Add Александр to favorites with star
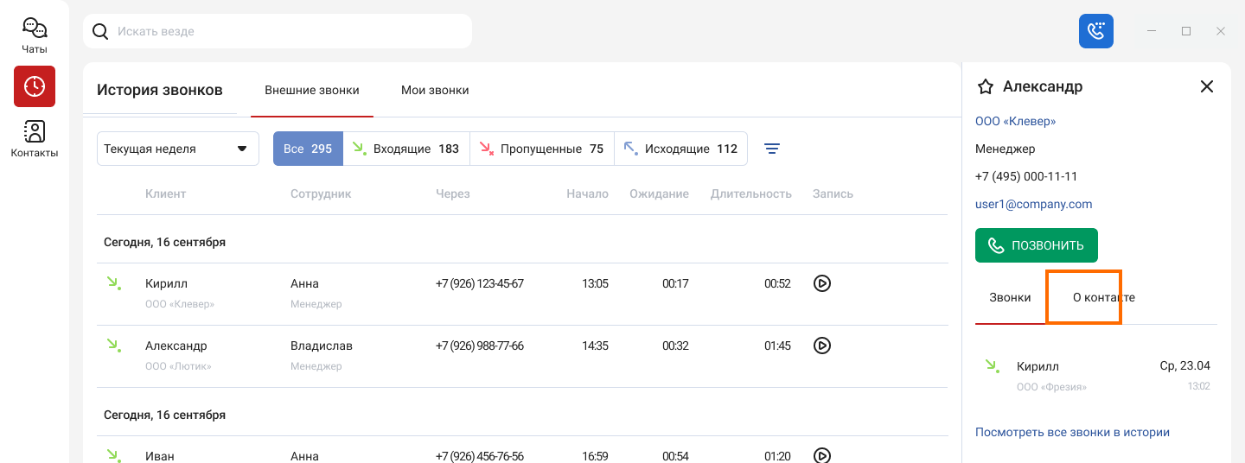This screenshot has width=1245, height=463. tap(985, 86)
